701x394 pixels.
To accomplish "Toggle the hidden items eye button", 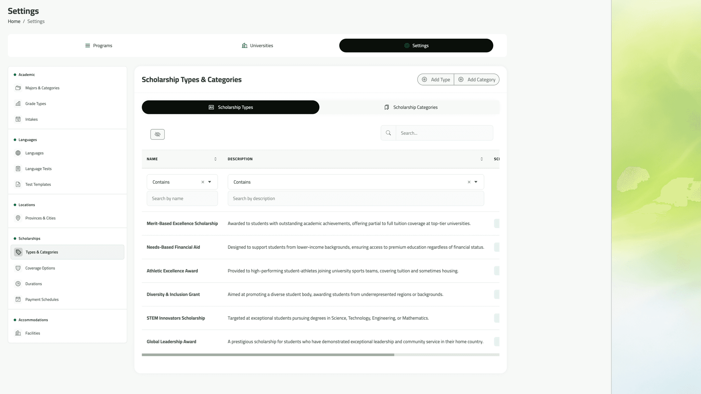I will [157, 134].
